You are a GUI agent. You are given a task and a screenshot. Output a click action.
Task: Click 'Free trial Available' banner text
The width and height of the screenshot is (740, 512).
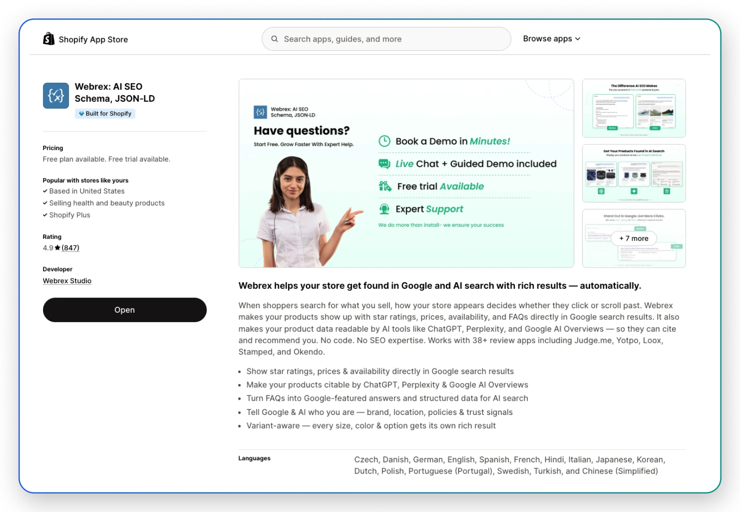440,186
